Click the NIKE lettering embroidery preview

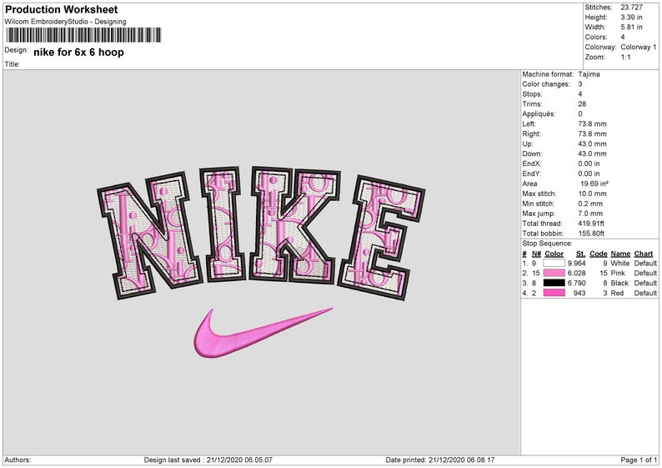[261, 233]
